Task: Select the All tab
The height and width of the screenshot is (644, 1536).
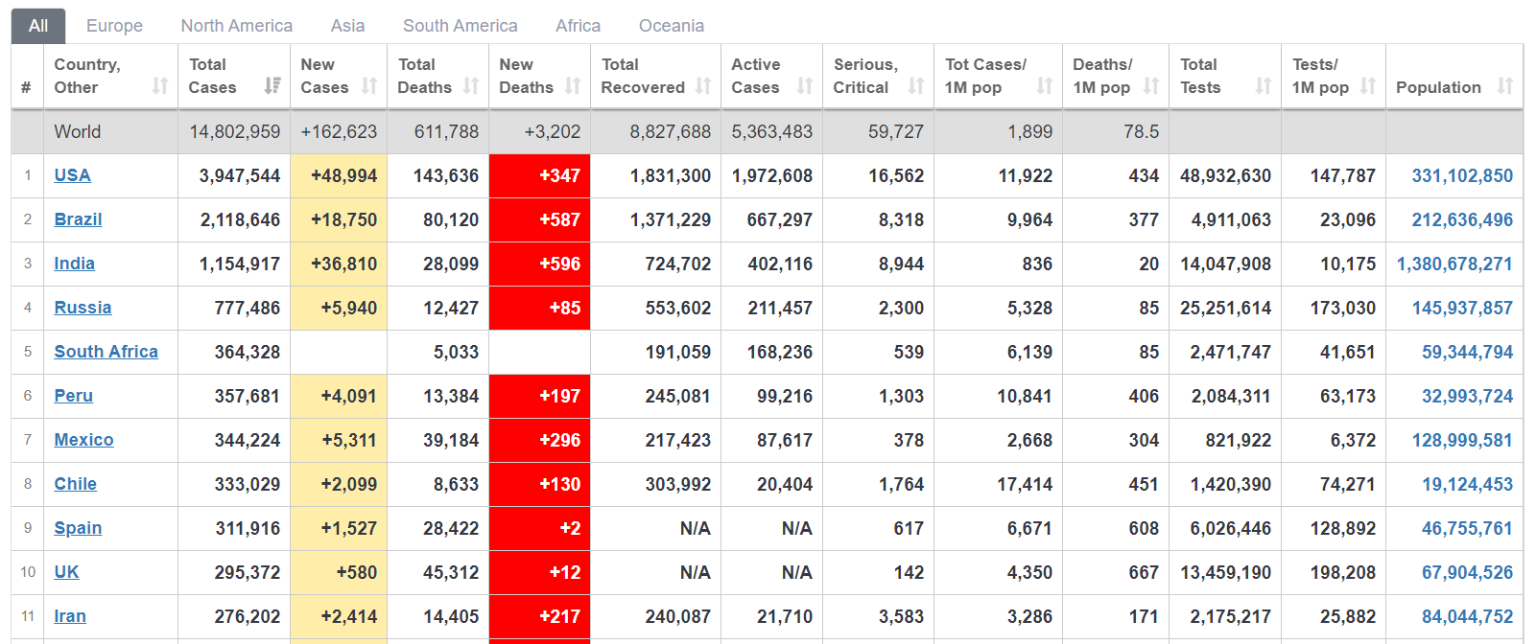Action: pyautogui.click(x=38, y=26)
